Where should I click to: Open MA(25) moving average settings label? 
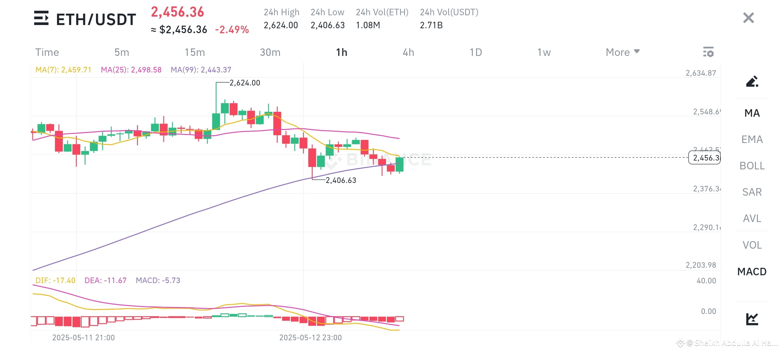tap(131, 69)
